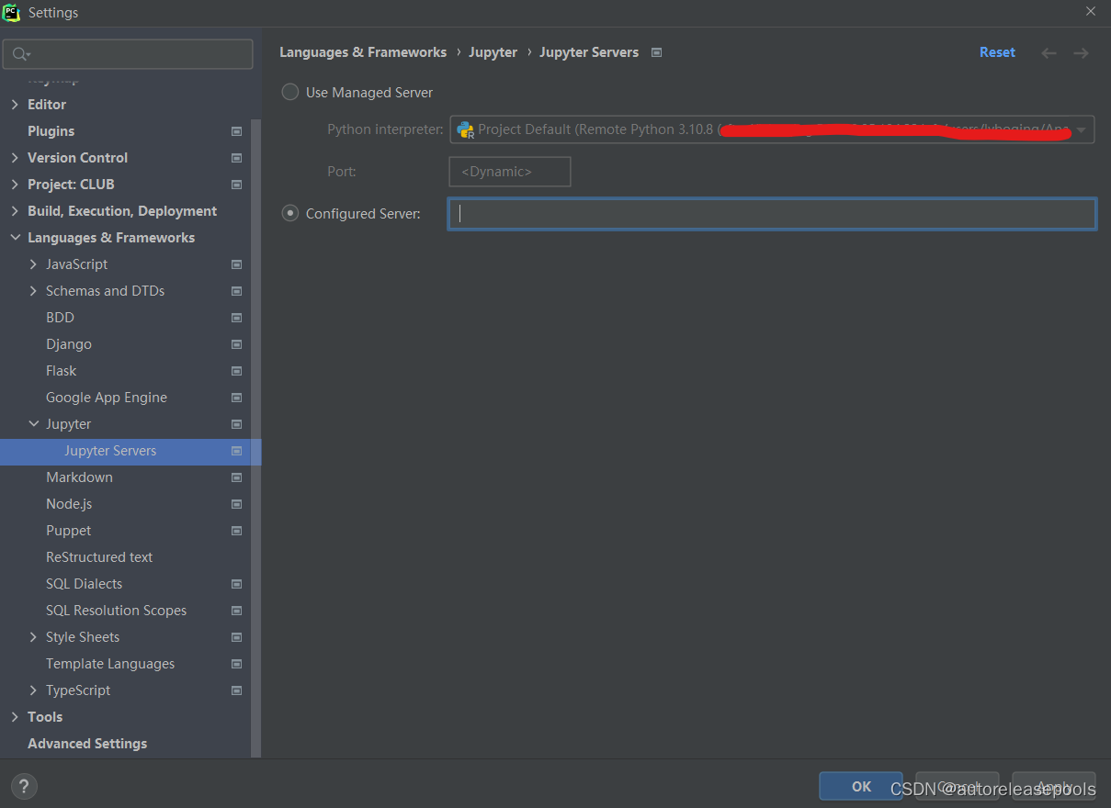This screenshot has width=1111, height=808.
Task: Expand the TypeScript tree node
Action: [33, 690]
